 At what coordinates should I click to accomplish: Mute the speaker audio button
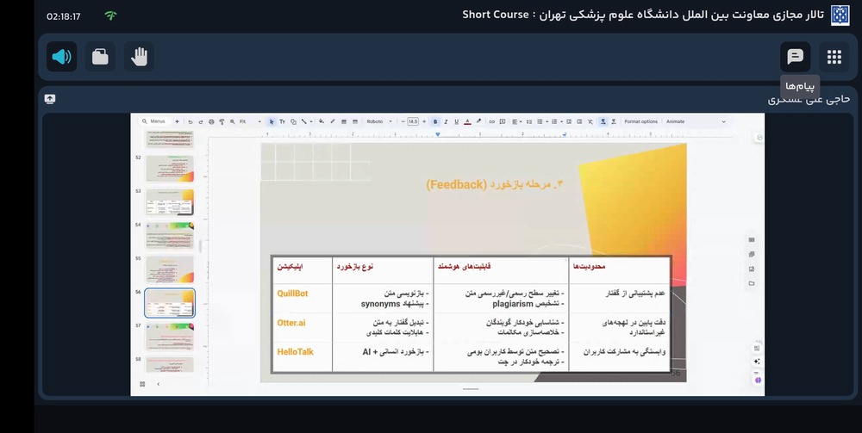coord(61,57)
